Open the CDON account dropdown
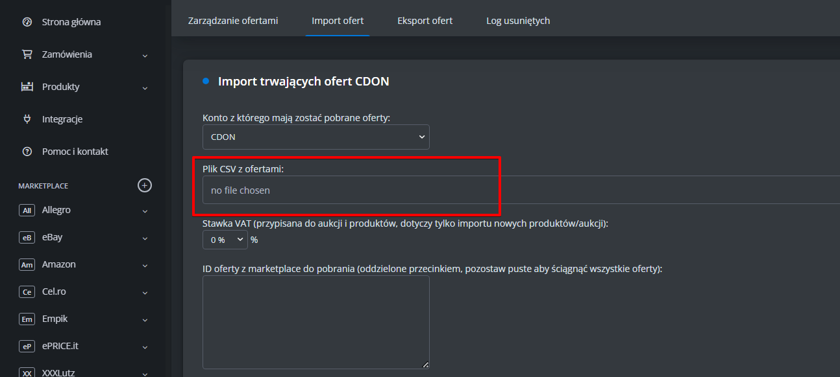 pyautogui.click(x=316, y=137)
